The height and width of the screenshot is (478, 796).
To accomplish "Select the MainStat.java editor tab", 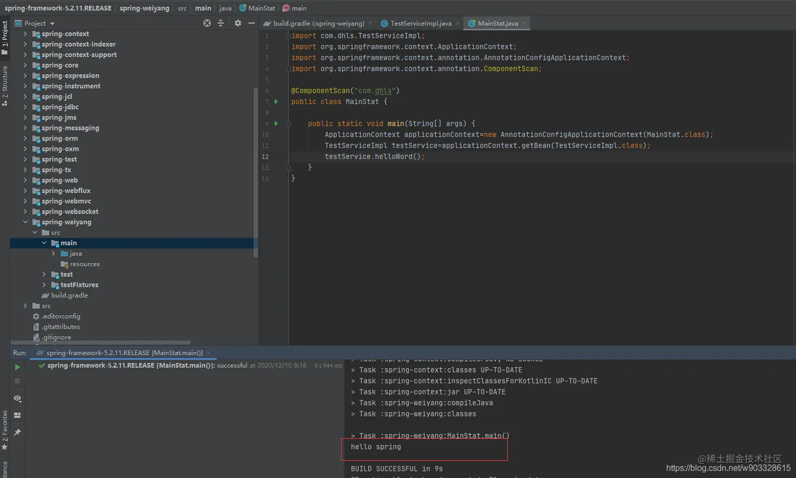I will 498,23.
